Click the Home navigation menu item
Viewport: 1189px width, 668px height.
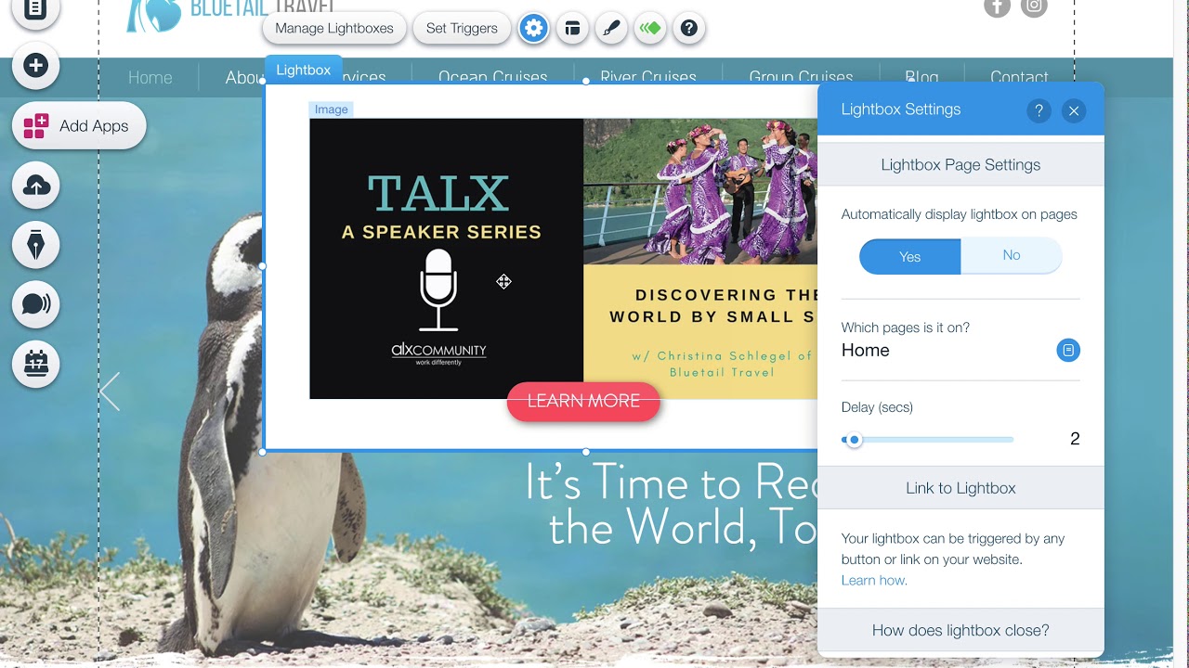(x=150, y=78)
